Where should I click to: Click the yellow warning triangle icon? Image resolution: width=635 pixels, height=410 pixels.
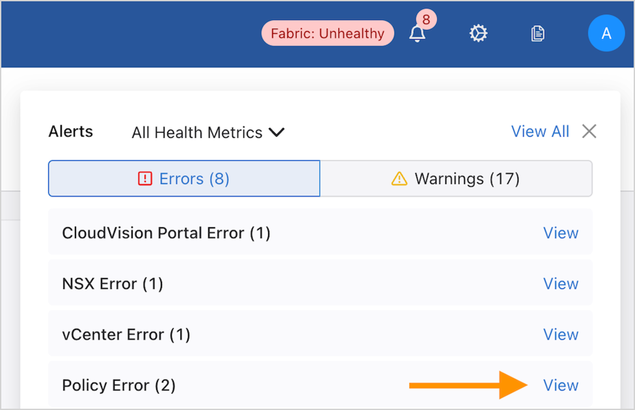tap(399, 178)
